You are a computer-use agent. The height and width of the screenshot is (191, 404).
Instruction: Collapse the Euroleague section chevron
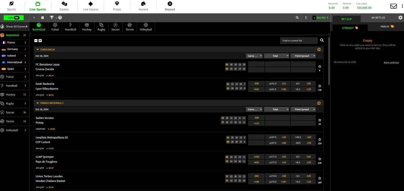(x=38, y=50)
